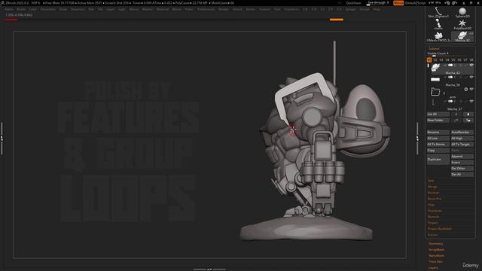Toggle the Mecha_42 row pill switch
The image size is (482, 271).
coord(450,65)
